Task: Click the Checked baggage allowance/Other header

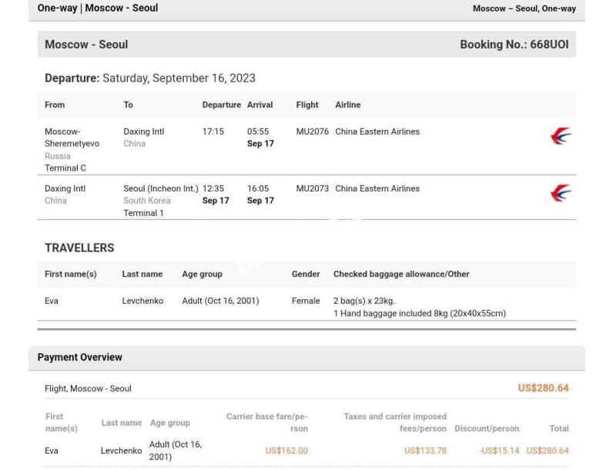Action: pyautogui.click(x=401, y=274)
